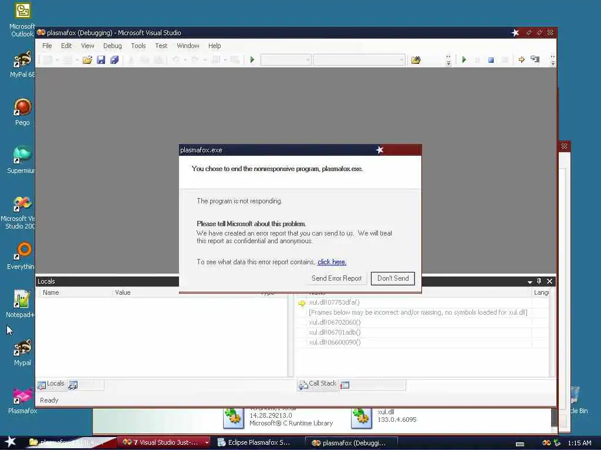Image resolution: width=601 pixels, height=450 pixels.
Task: Open the solution configuration combo box
Action: [286, 60]
